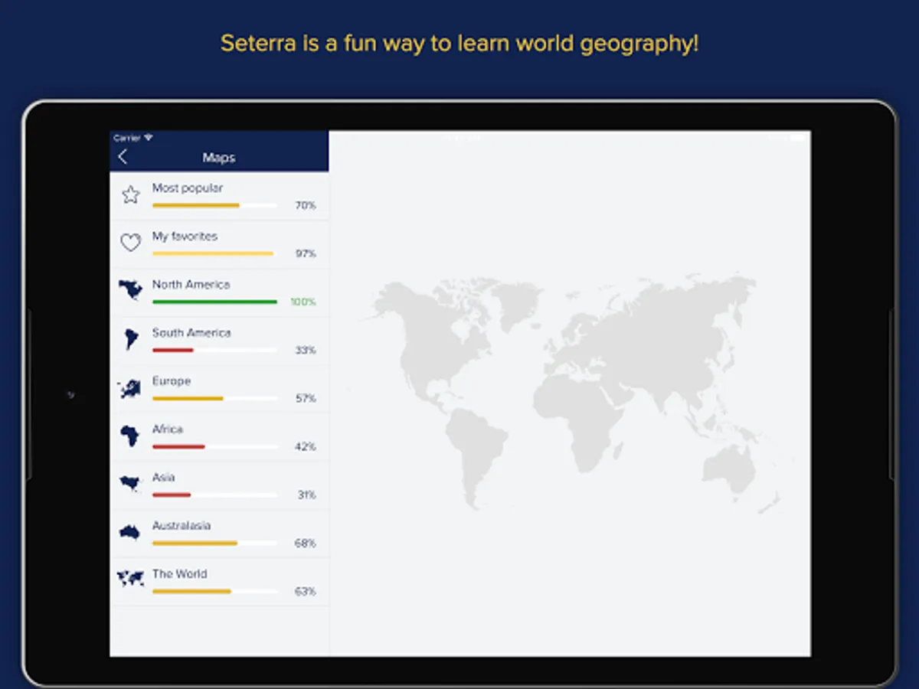Image resolution: width=919 pixels, height=689 pixels.
Task: Click the My favorites progress bar
Action: (214, 253)
